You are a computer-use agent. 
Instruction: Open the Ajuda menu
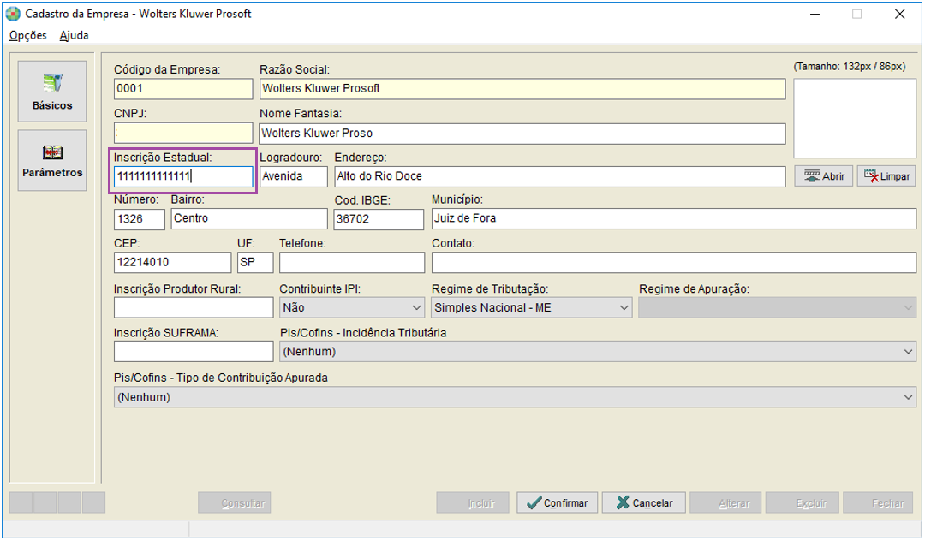click(74, 36)
